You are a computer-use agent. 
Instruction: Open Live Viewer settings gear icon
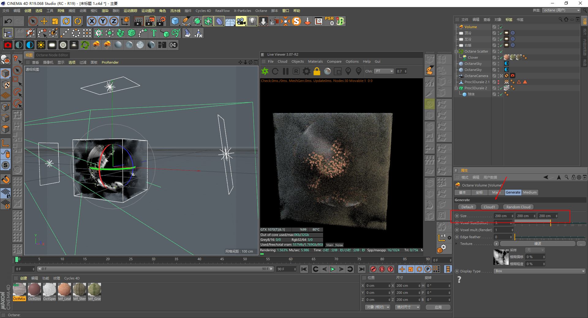[306, 71]
